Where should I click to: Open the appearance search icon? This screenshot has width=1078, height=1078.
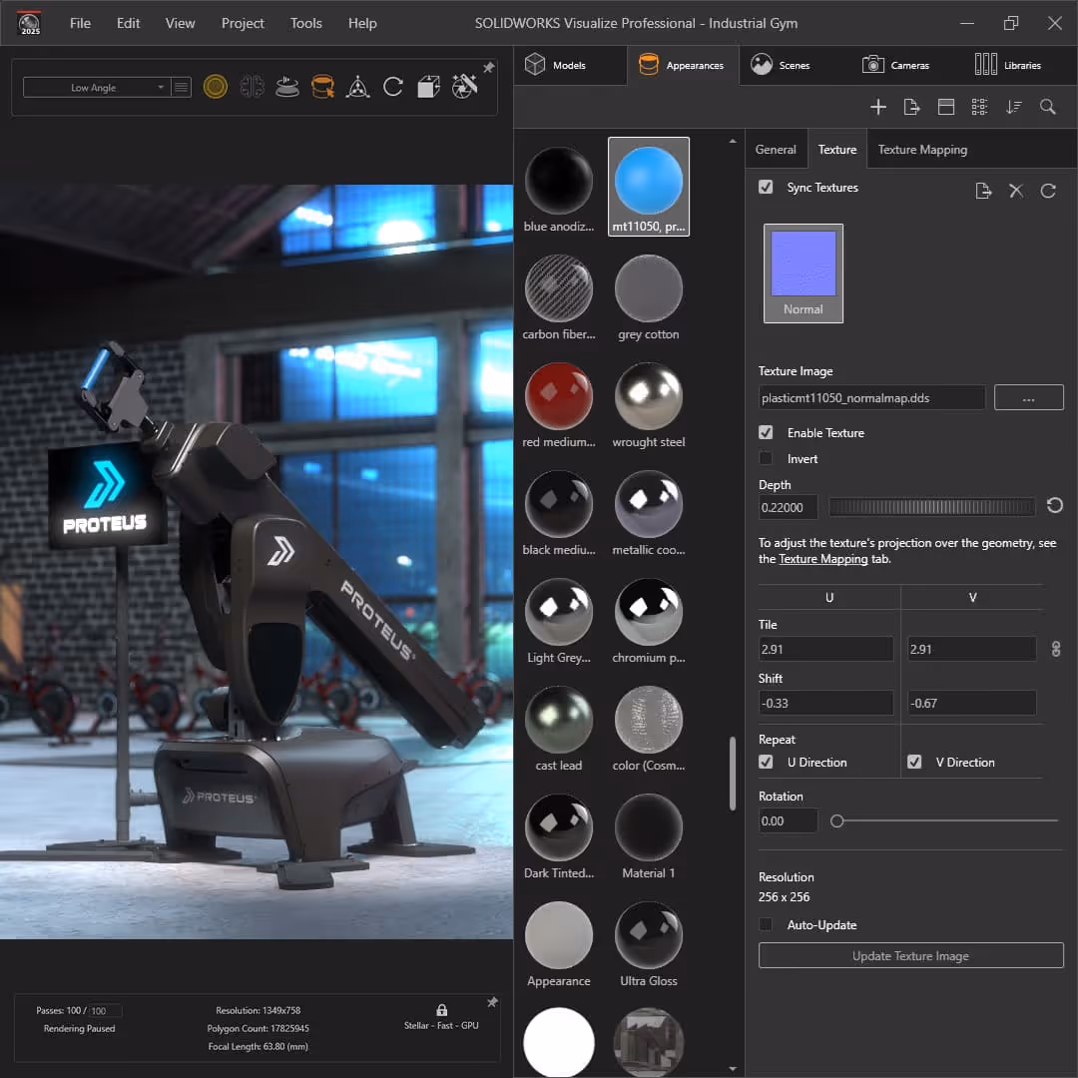(x=1047, y=107)
